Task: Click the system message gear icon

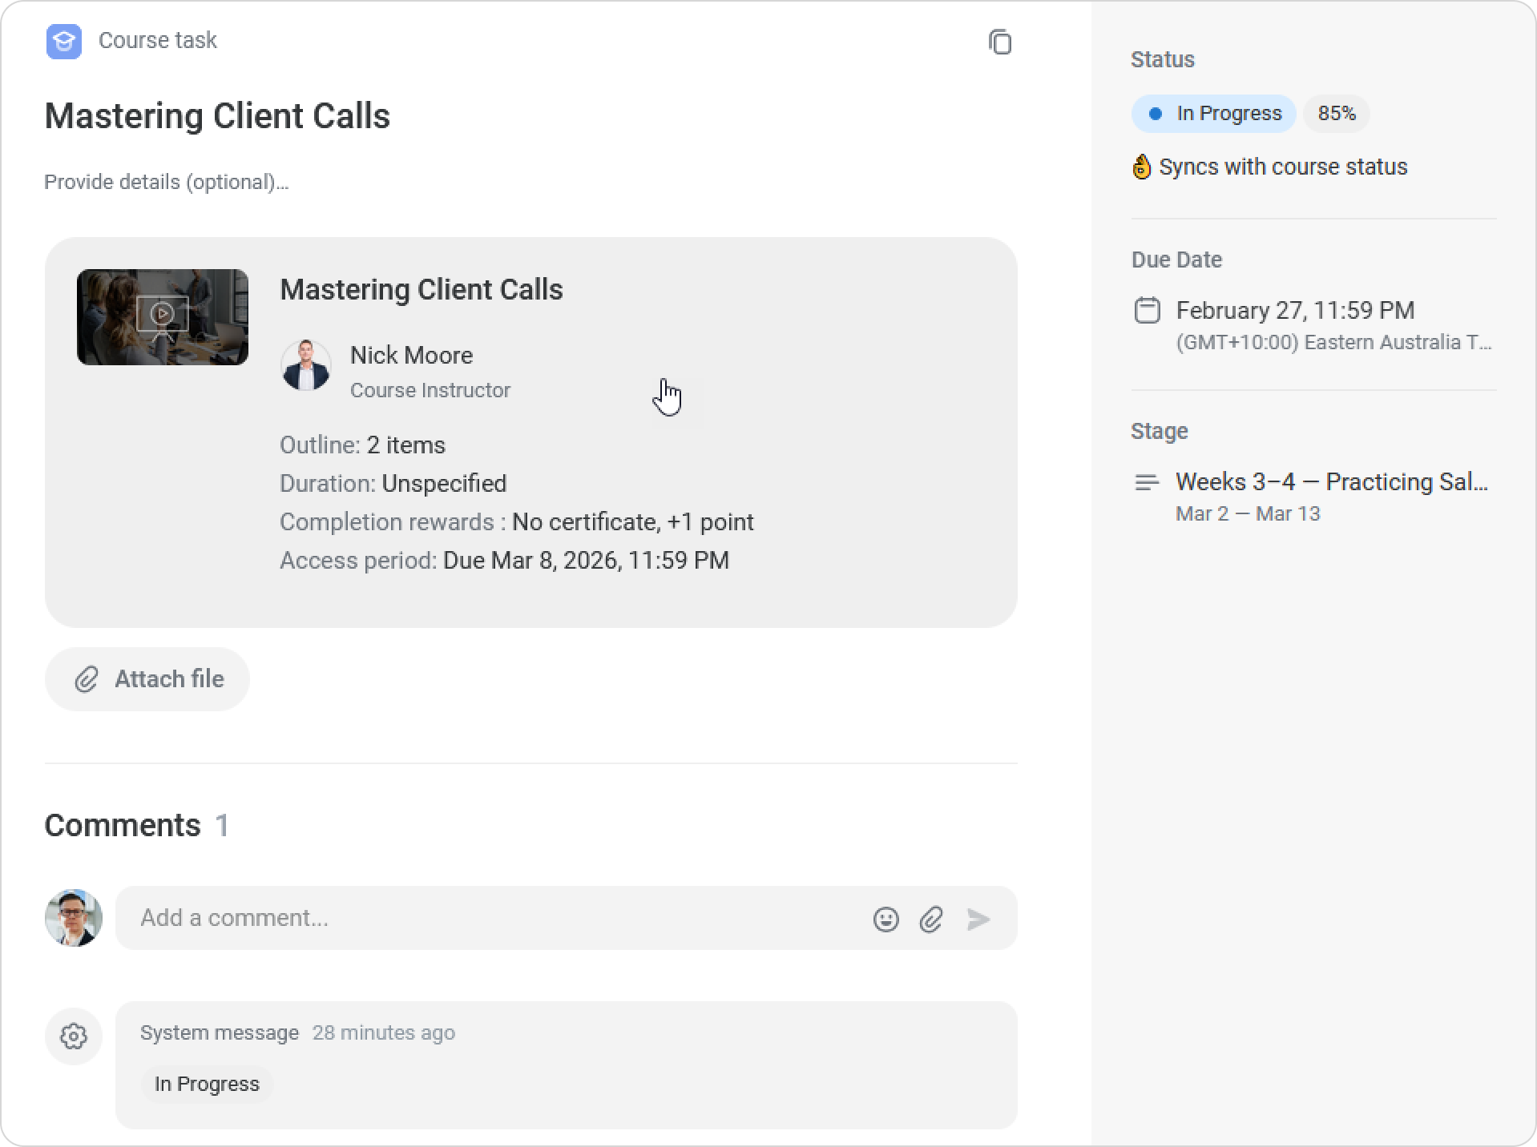Action: click(x=74, y=1036)
